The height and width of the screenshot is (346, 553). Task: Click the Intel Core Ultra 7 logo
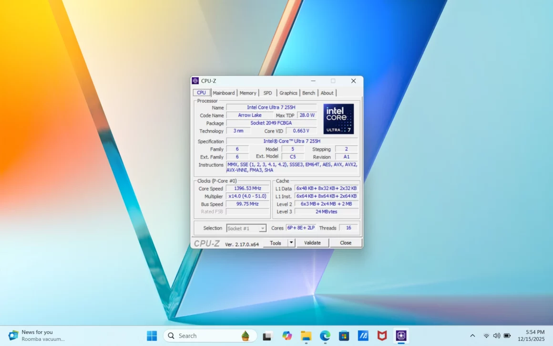[338, 119]
